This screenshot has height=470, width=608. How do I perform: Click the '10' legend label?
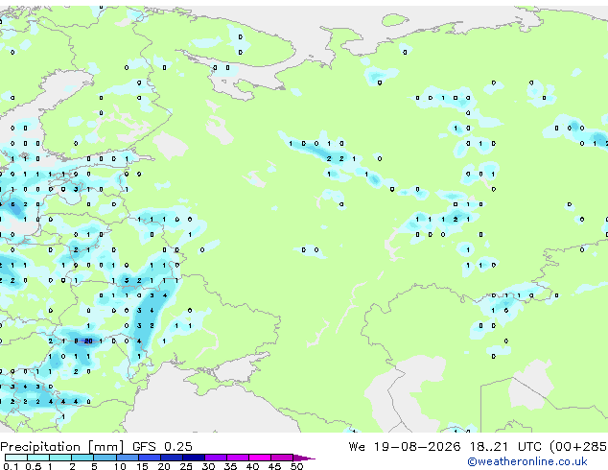point(120,466)
